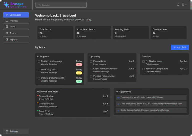
Task: Open notifications bell icon
Action: 178,5
